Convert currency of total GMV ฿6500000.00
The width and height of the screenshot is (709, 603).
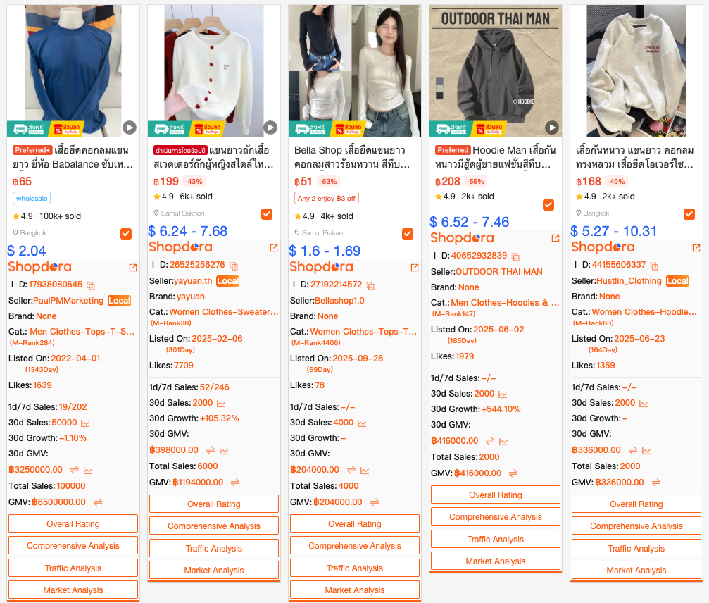98,502
